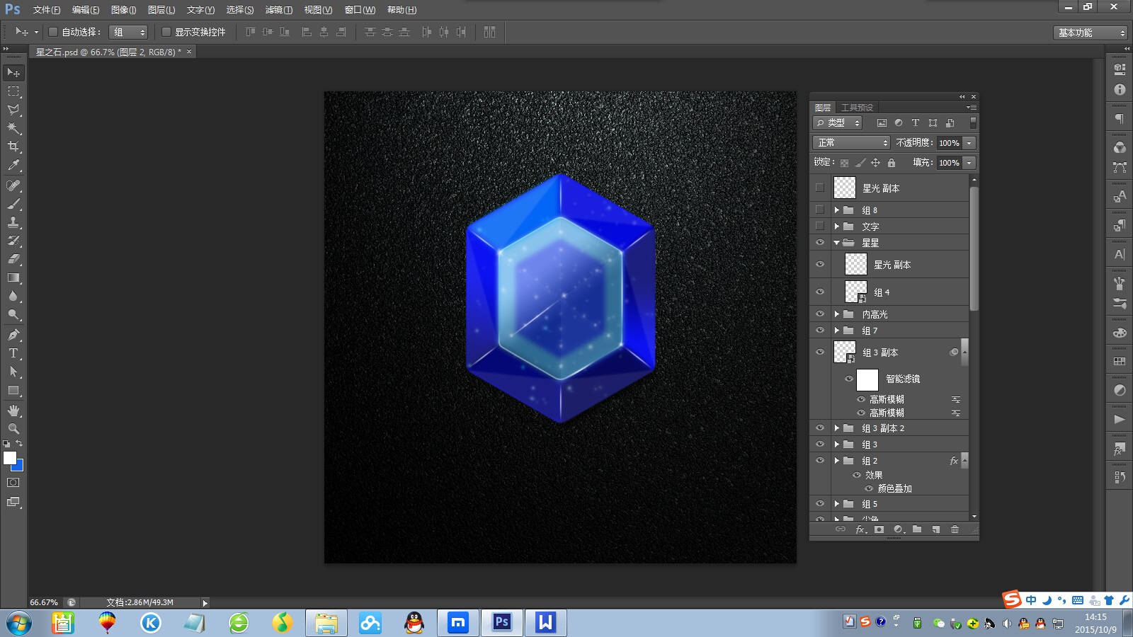The height and width of the screenshot is (637, 1133).
Task: Select the Crop tool
Action: 13,147
